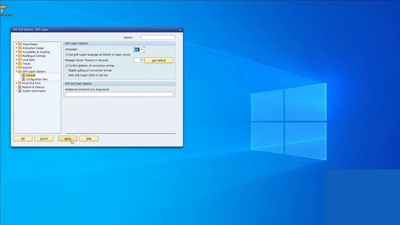The width and height of the screenshot is (400, 225).
Task: Click the Language: label
Action: click(x=71, y=49)
